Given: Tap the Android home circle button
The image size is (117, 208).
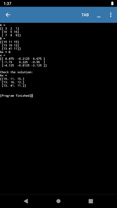Looking at the screenshot, I should pyautogui.click(x=58, y=201).
